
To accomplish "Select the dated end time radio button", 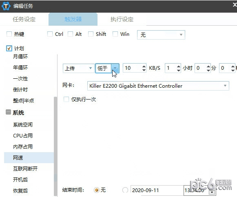I will tap(125, 190).
